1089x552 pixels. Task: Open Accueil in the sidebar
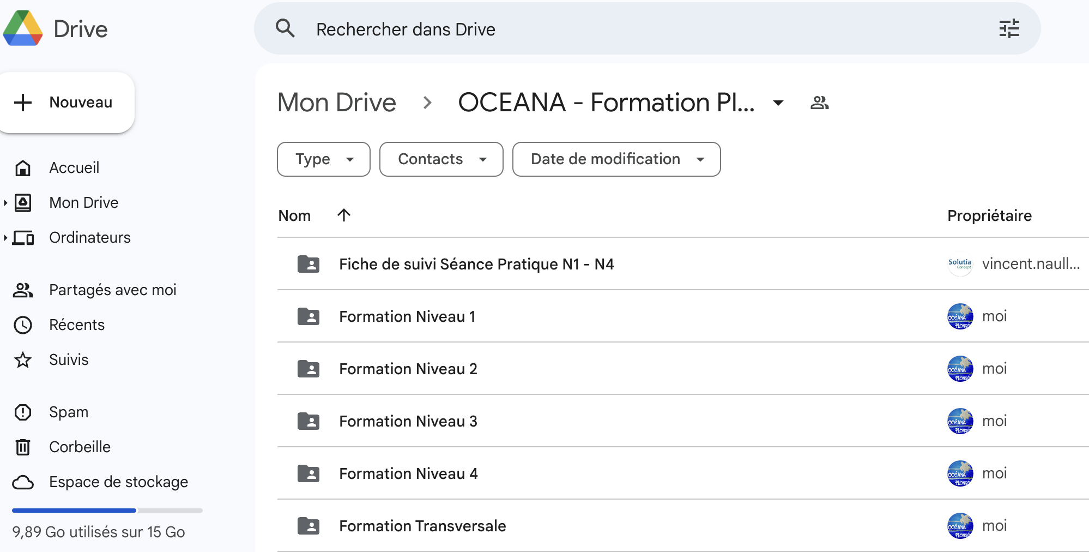click(x=74, y=167)
